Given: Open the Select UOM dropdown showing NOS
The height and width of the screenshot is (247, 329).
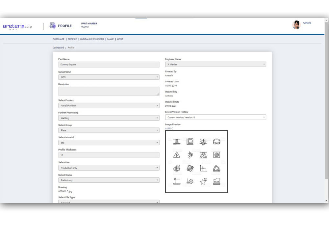Looking at the screenshot, I should (x=109, y=77).
